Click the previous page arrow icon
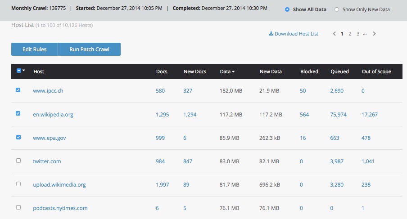 point(334,34)
